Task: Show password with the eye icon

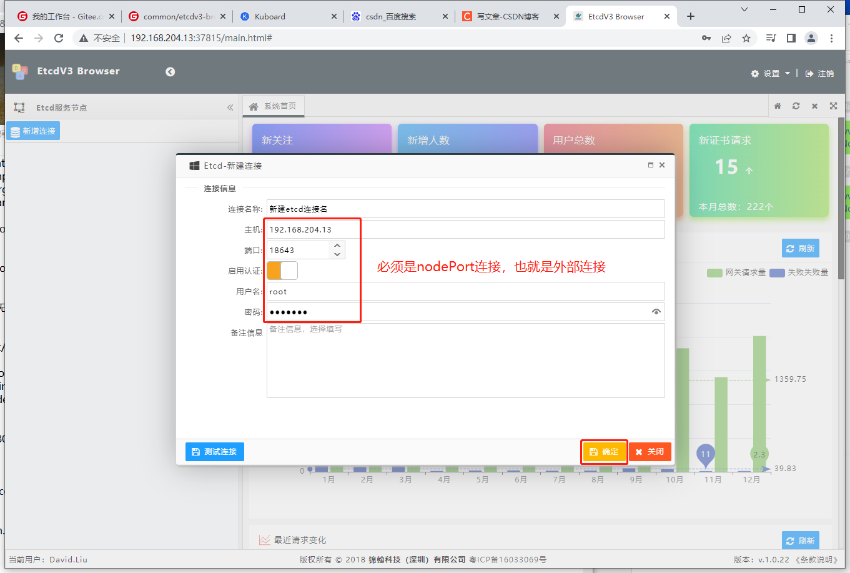Action: 656,312
